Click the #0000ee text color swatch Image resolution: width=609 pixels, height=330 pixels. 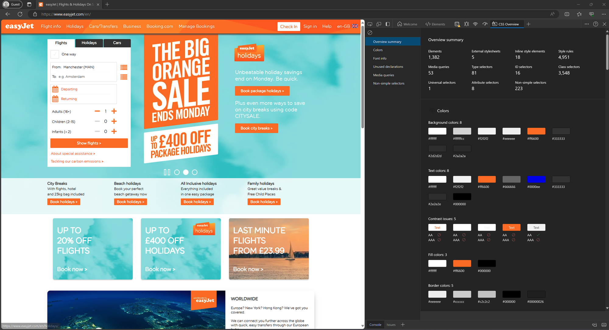pyautogui.click(x=536, y=179)
